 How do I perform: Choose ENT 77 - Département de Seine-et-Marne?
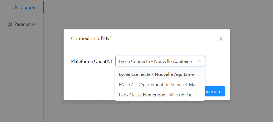159,85
